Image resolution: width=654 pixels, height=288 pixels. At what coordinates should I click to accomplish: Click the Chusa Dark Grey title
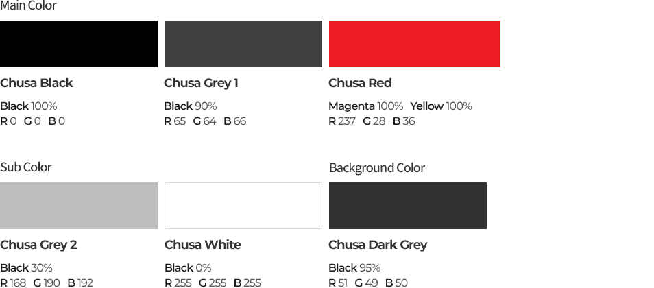[378, 245]
